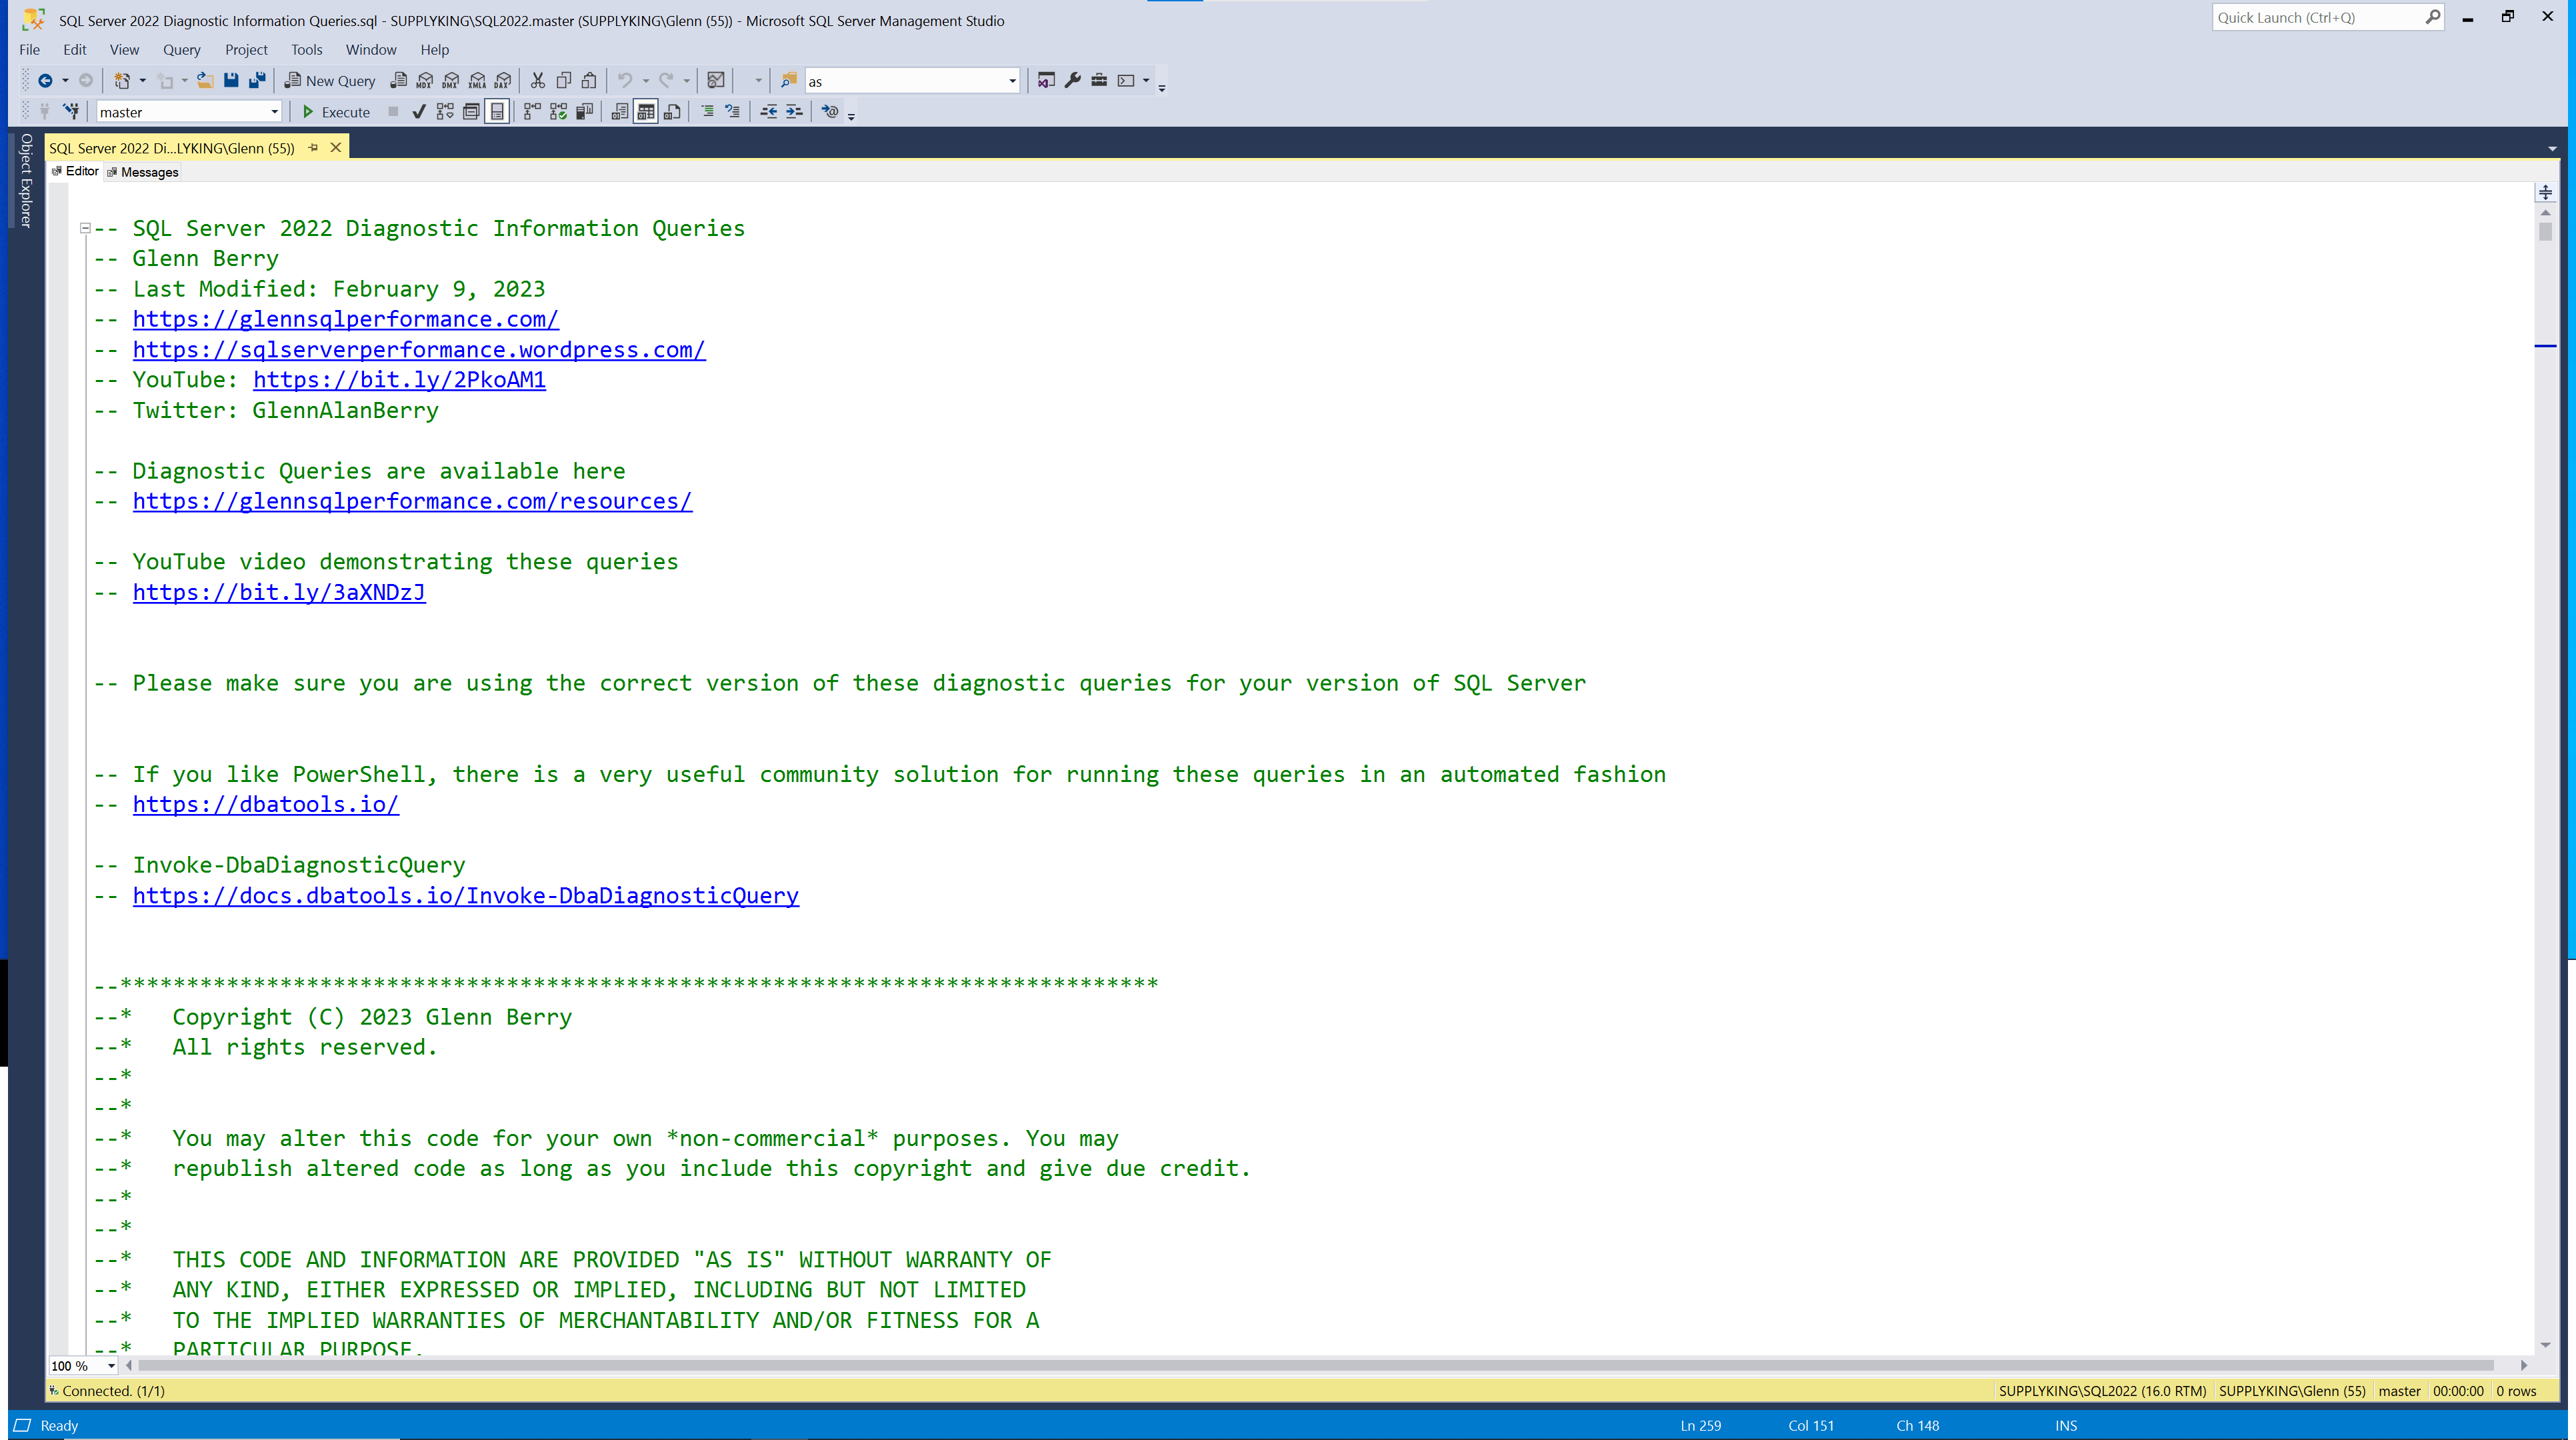
Task: Open the Tools menu
Action: (x=306, y=50)
